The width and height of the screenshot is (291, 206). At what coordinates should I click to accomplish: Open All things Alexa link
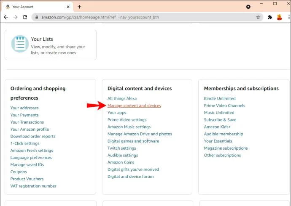[122, 98]
